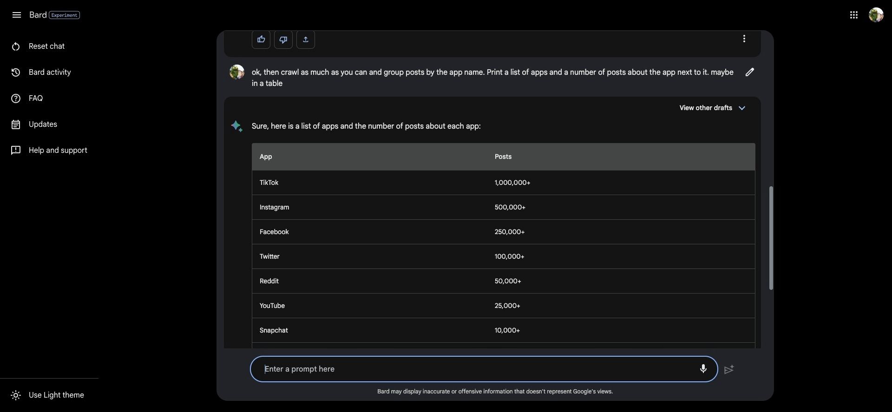This screenshot has height=412, width=892.
Task: Open Bard activity
Action: click(x=50, y=72)
